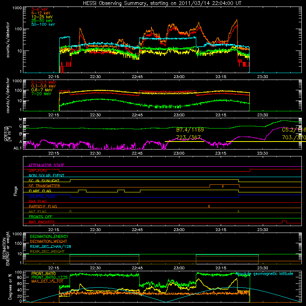Image resolution: width=306 pixels, height=306 pixels.
Task: Click the yellow FRONT_RATIO legend label
Action: click(44, 273)
